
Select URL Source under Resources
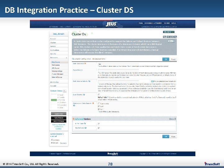59,68
